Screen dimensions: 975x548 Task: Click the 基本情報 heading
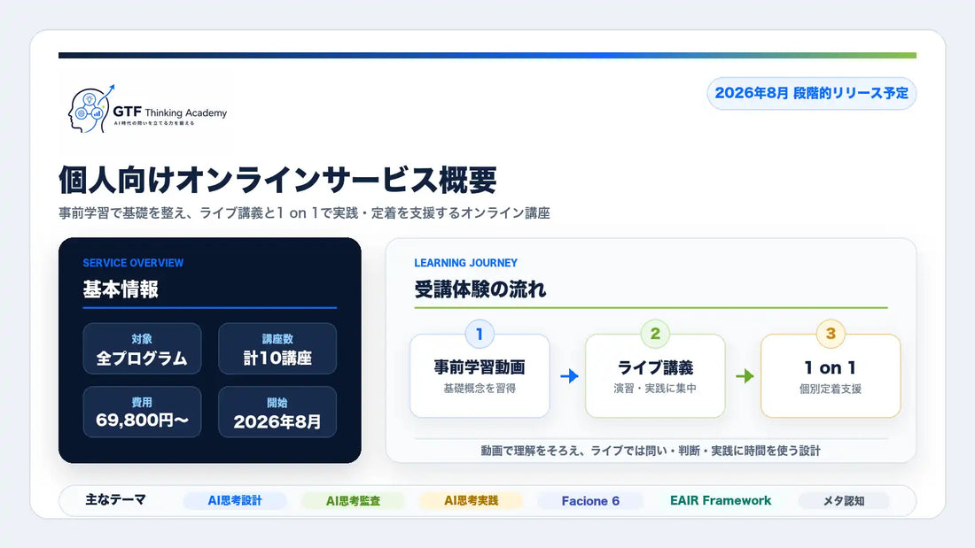tap(121, 289)
